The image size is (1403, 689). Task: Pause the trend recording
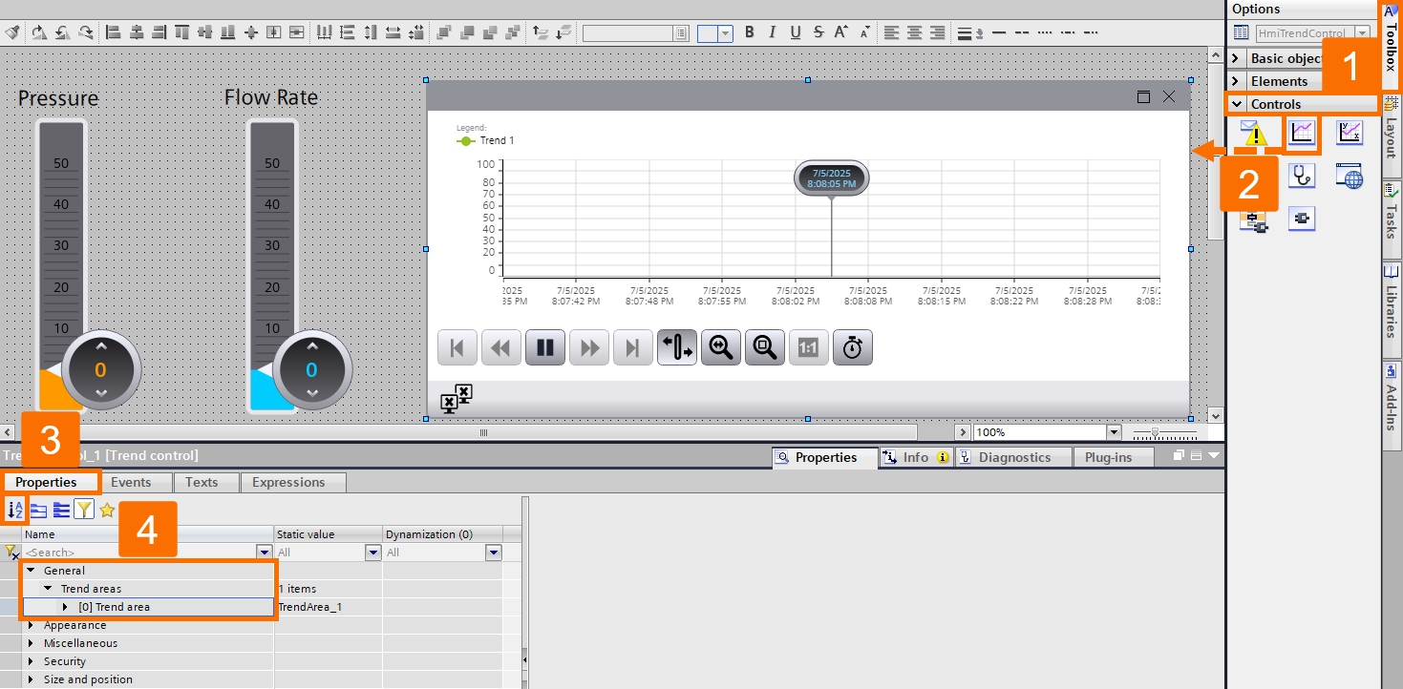(544, 347)
